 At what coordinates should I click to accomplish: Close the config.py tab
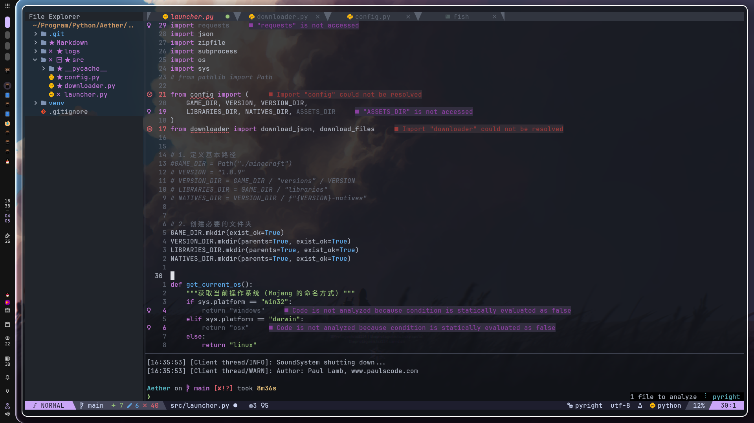pyautogui.click(x=408, y=16)
